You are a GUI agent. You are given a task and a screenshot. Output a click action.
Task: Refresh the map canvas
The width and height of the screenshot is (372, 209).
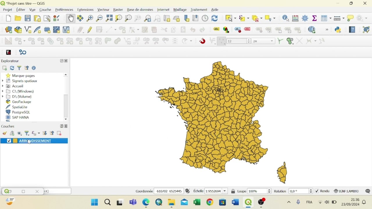(x=215, y=19)
